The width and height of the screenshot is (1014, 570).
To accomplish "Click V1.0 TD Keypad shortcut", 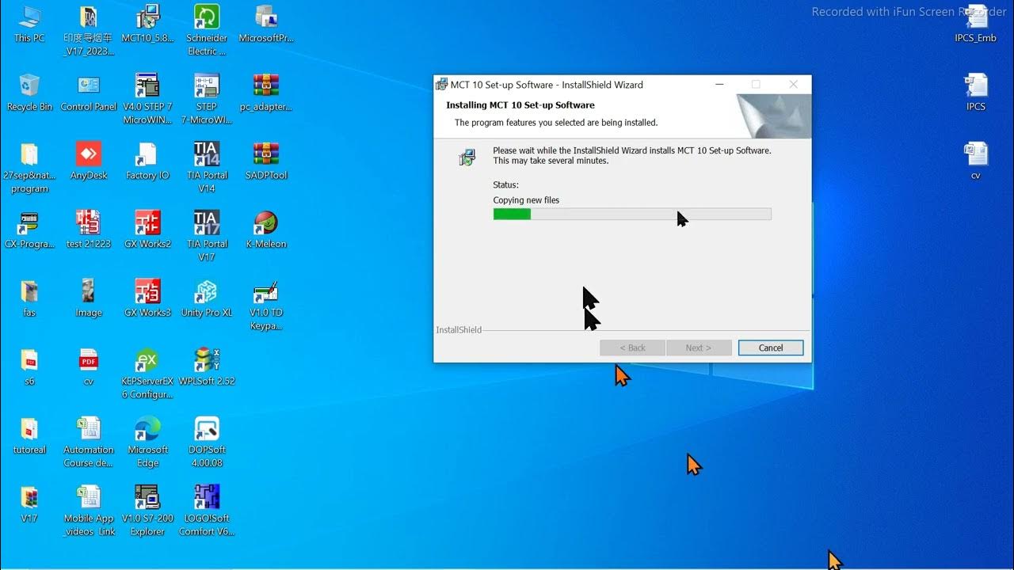I will [266, 306].
